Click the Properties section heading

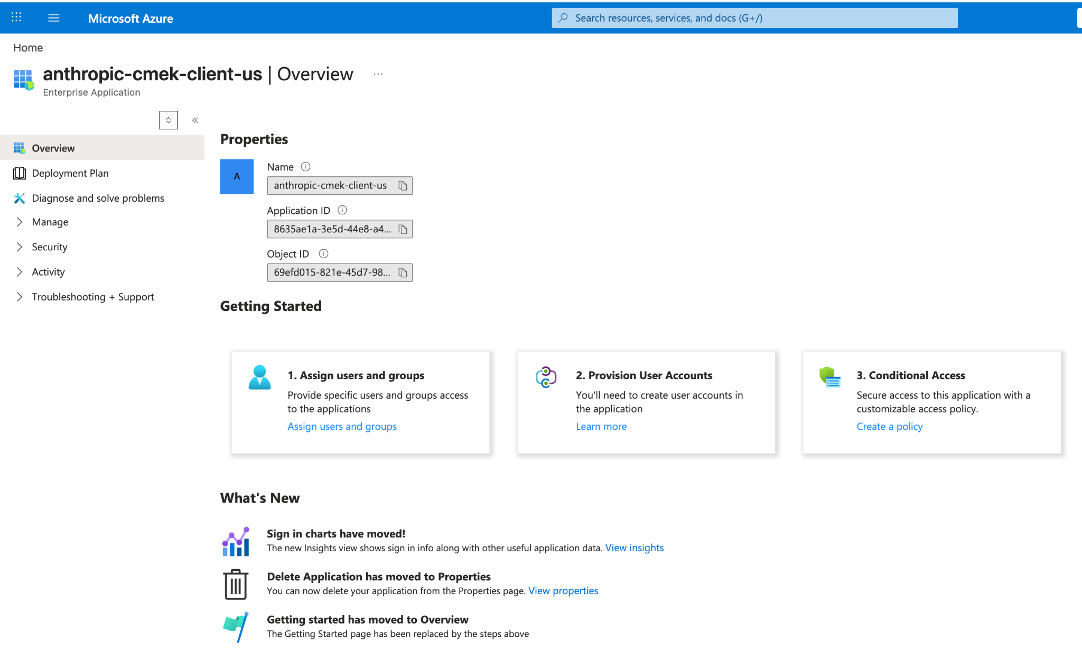[x=254, y=139]
